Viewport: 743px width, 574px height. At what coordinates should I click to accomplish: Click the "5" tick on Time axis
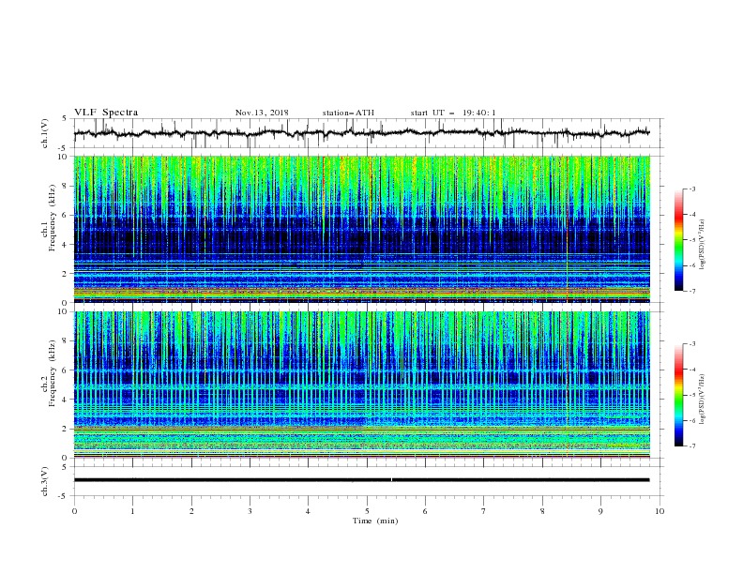[367, 511]
